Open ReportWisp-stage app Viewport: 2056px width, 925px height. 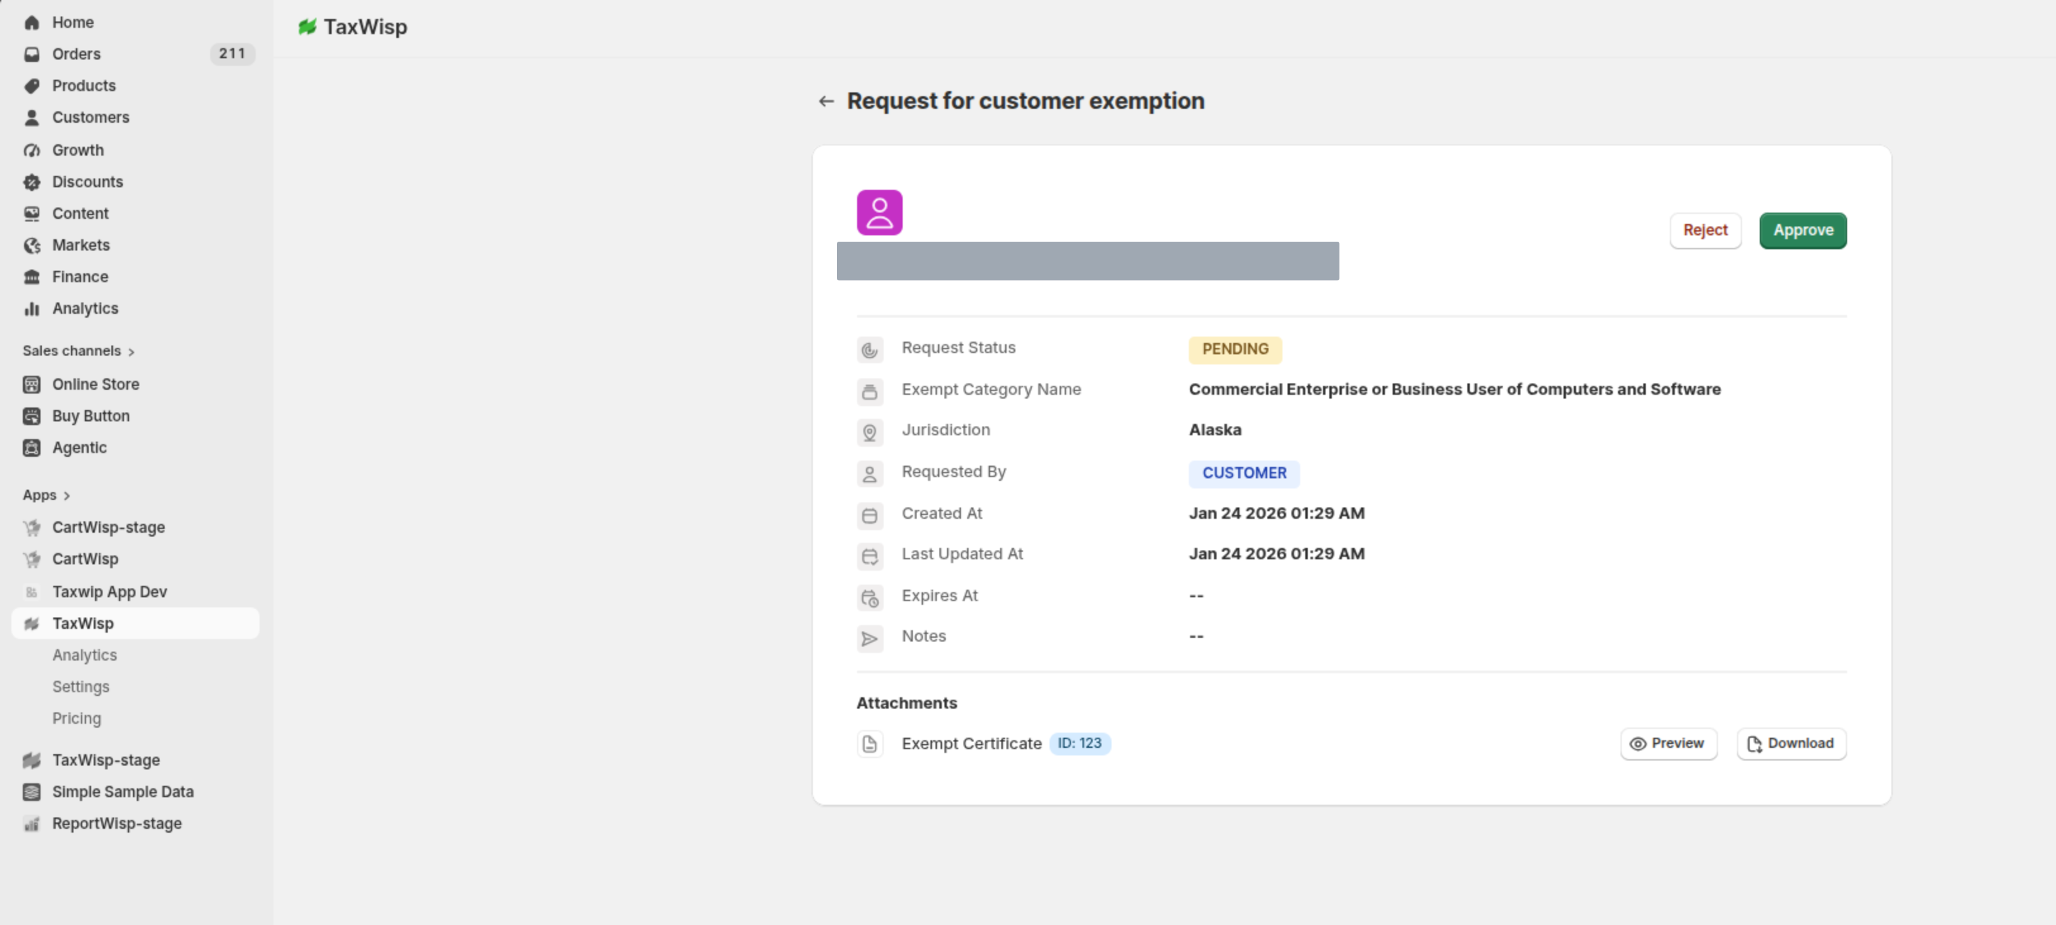click(116, 824)
